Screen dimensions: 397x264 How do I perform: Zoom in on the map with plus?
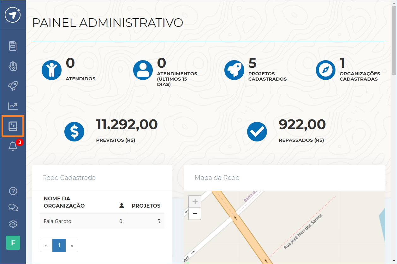[195, 202]
